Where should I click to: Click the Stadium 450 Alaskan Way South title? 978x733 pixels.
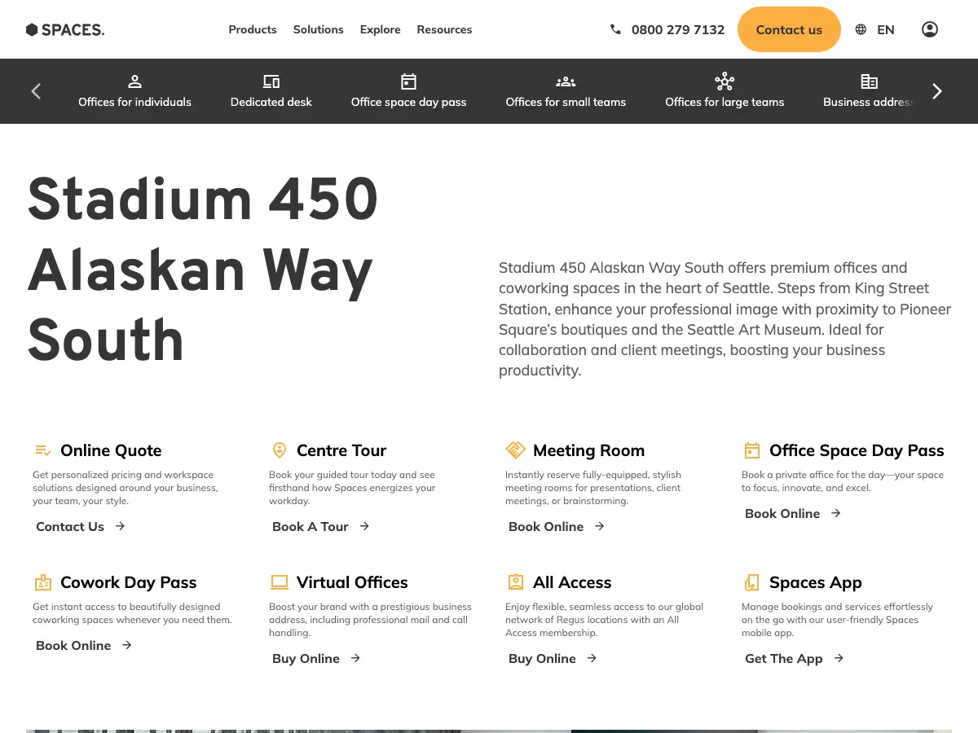[x=203, y=270]
